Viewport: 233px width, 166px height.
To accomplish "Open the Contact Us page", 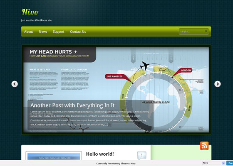I will [78, 32].
